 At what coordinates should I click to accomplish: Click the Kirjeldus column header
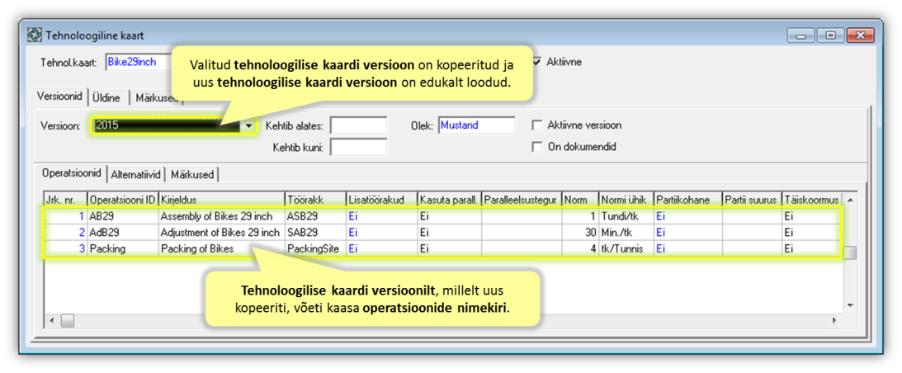coord(221,200)
